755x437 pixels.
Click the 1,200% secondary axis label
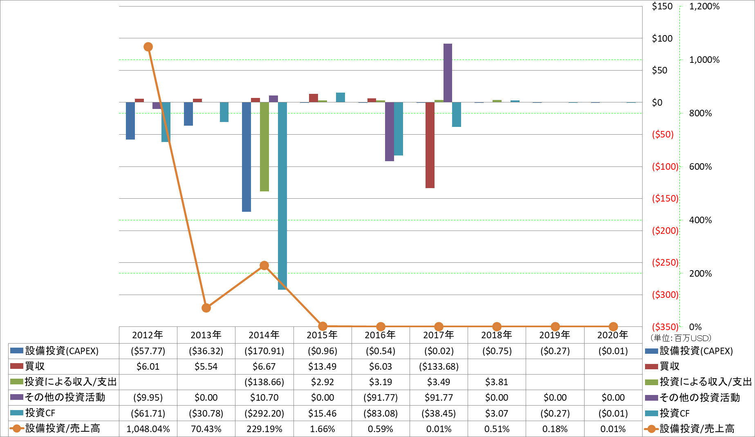point(704,6)
